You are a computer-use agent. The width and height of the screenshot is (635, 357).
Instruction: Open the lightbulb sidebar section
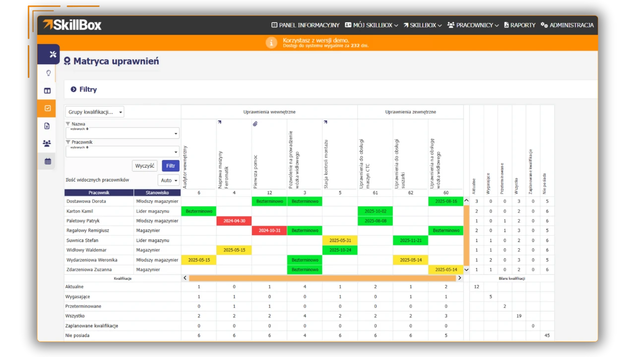(x=48, y=73)
